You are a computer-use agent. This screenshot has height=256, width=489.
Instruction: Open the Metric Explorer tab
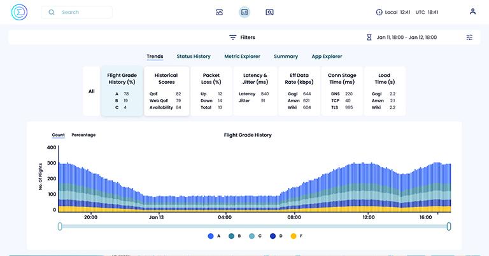click(242, 57)
